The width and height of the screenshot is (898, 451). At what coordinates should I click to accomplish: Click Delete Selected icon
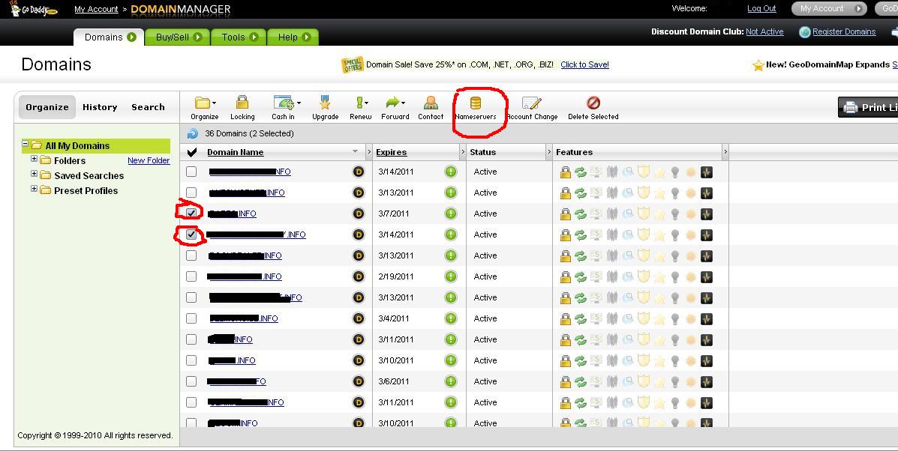tap(593, 103)
